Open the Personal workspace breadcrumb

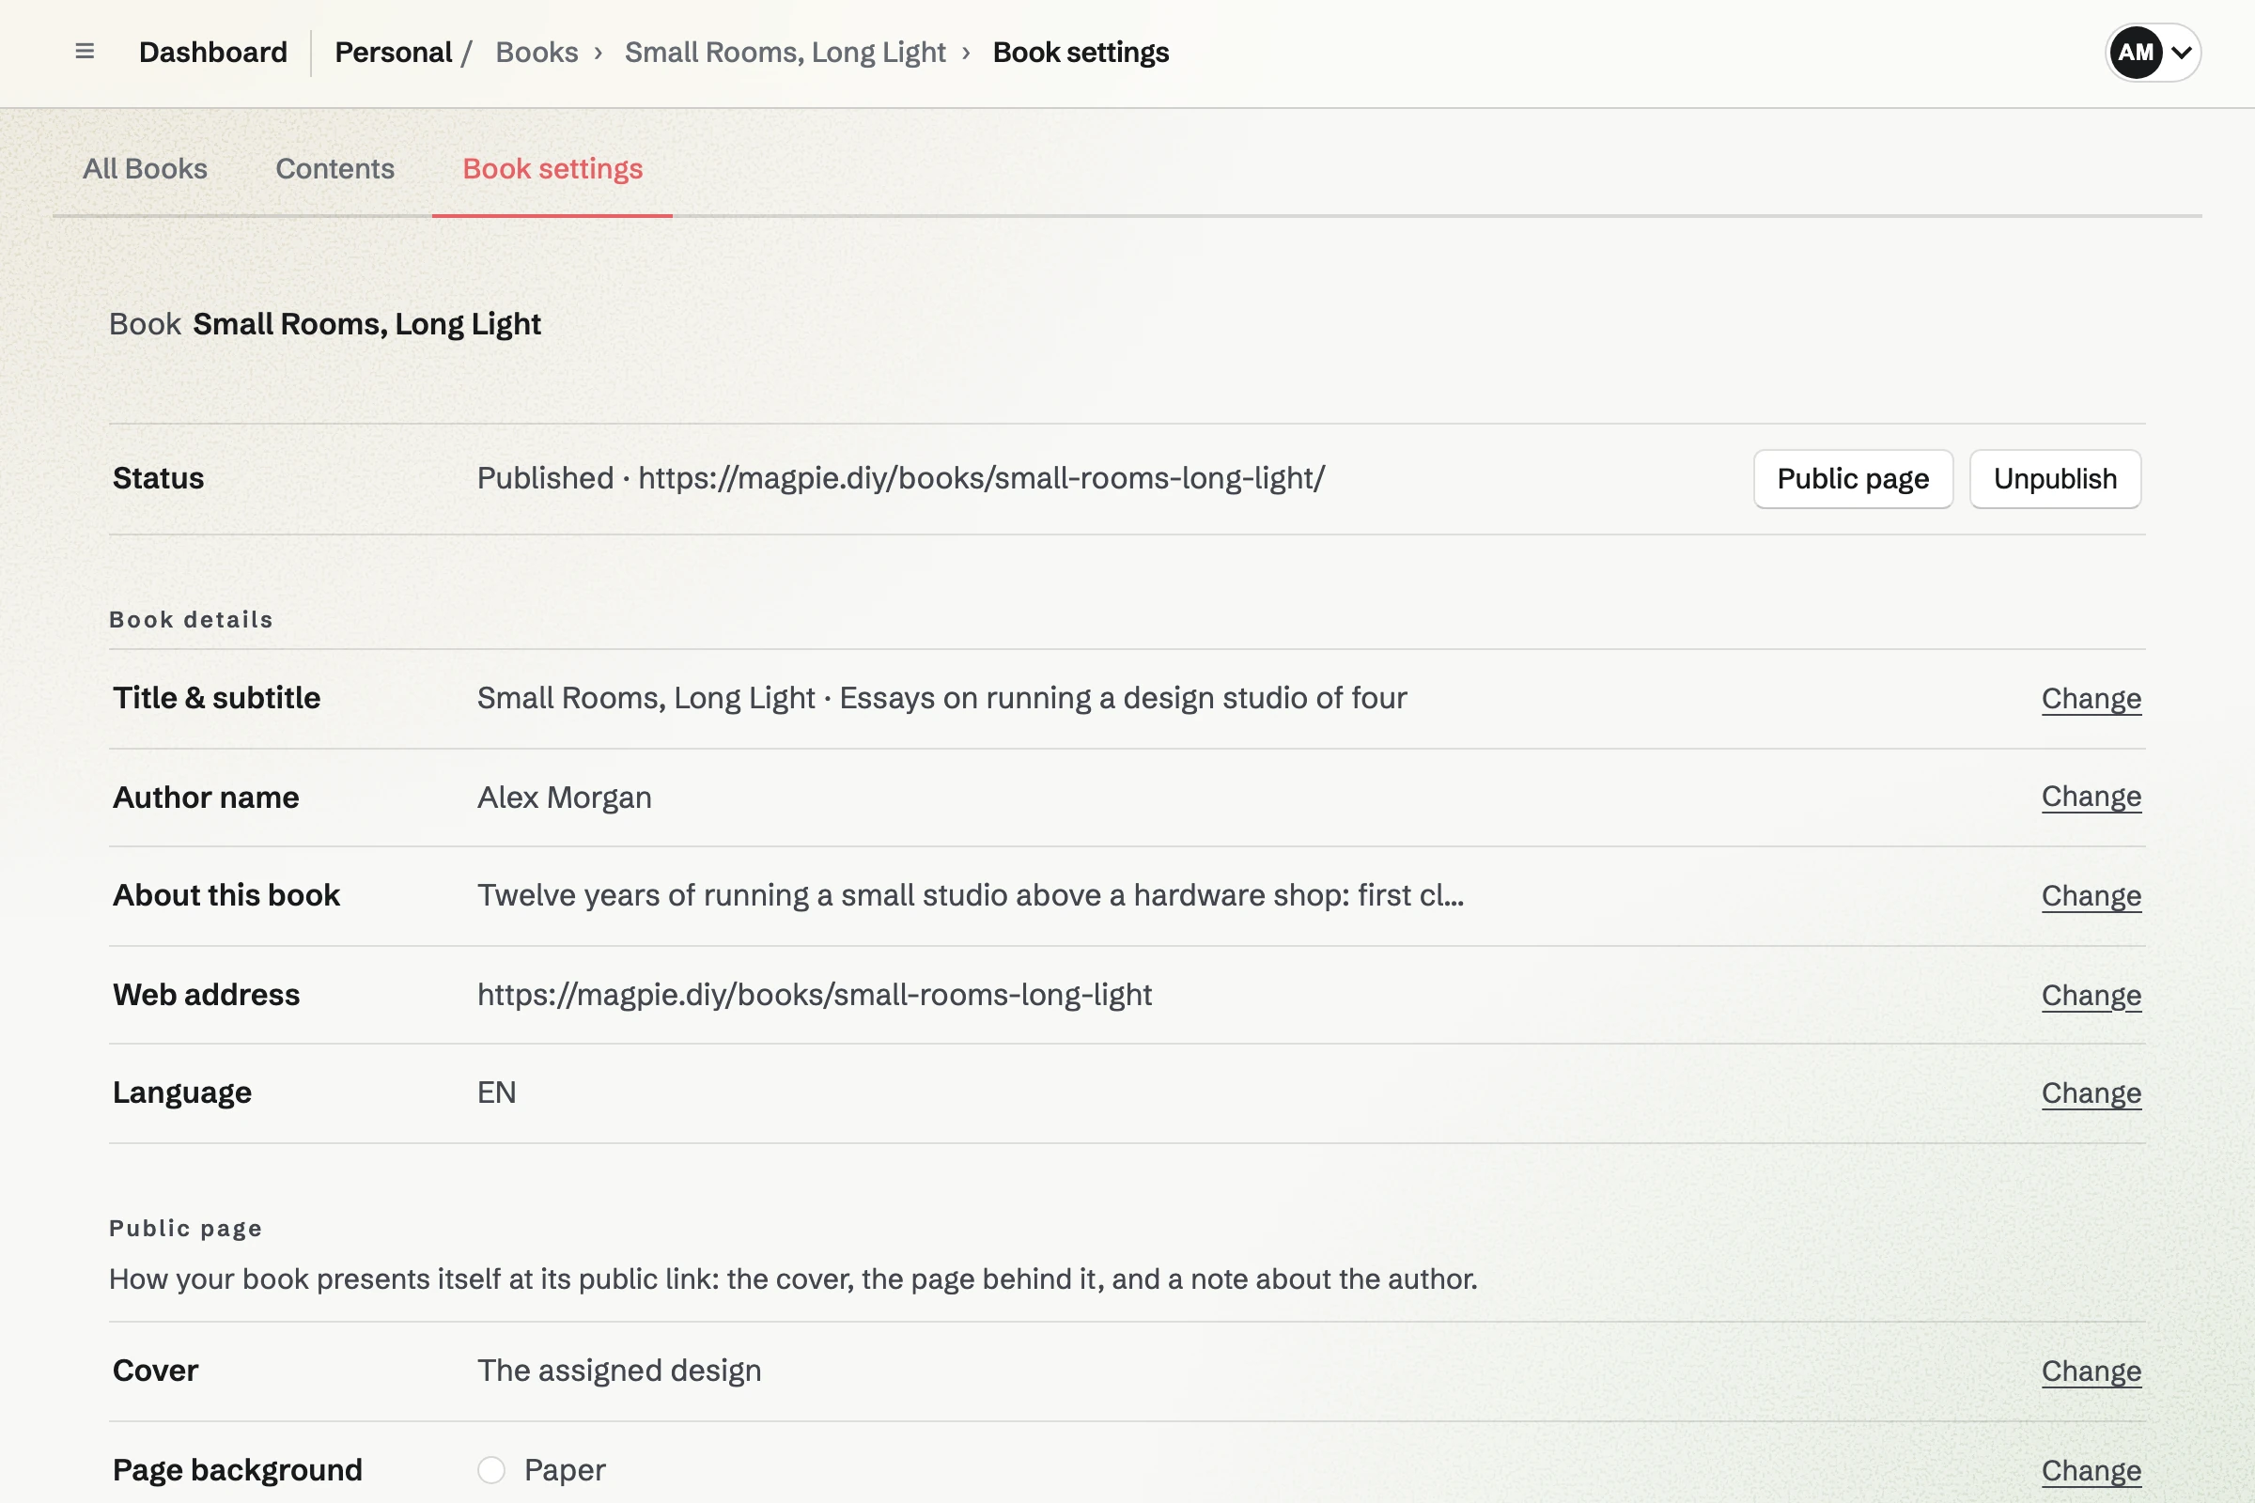point(393,52)
